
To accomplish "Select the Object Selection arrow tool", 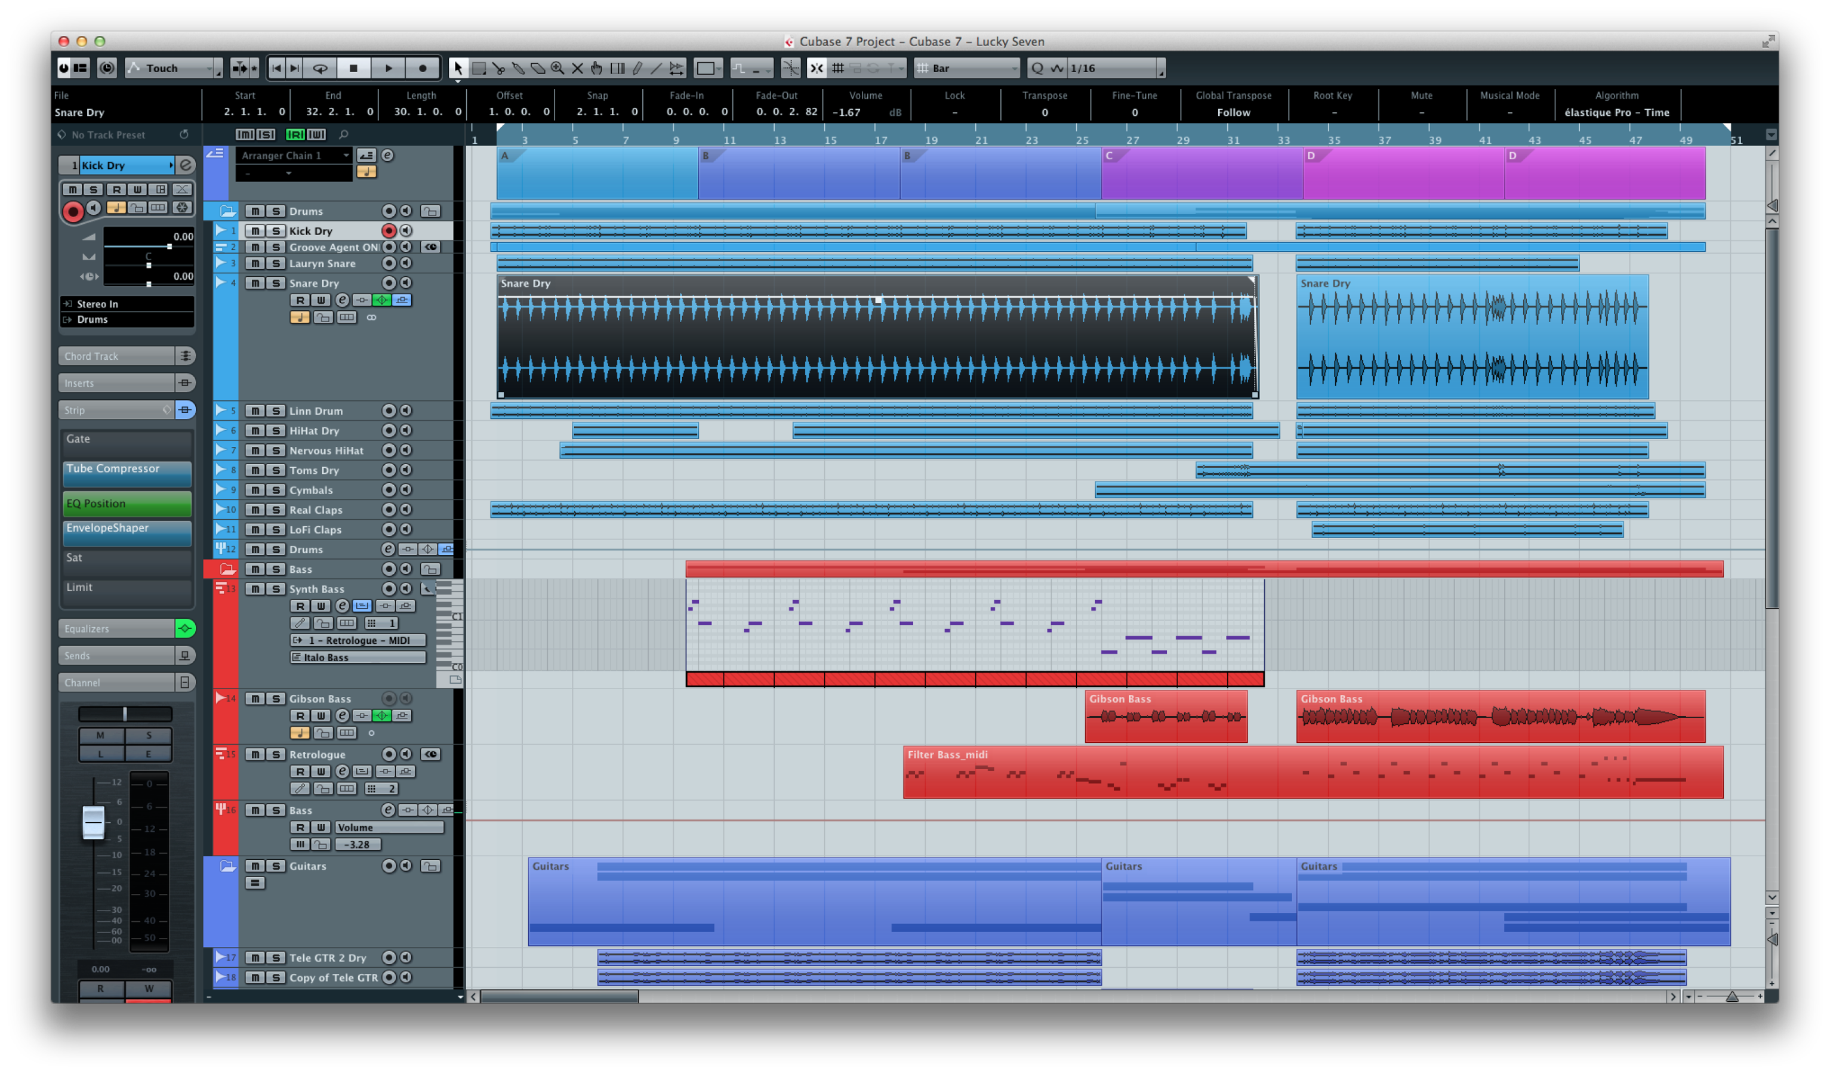I will pos(459,68).
